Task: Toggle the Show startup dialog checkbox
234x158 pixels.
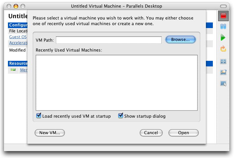Action: [x=121, y=115]
